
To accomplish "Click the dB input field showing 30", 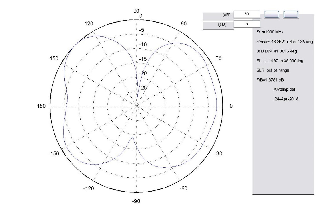I will coord(247,14).
